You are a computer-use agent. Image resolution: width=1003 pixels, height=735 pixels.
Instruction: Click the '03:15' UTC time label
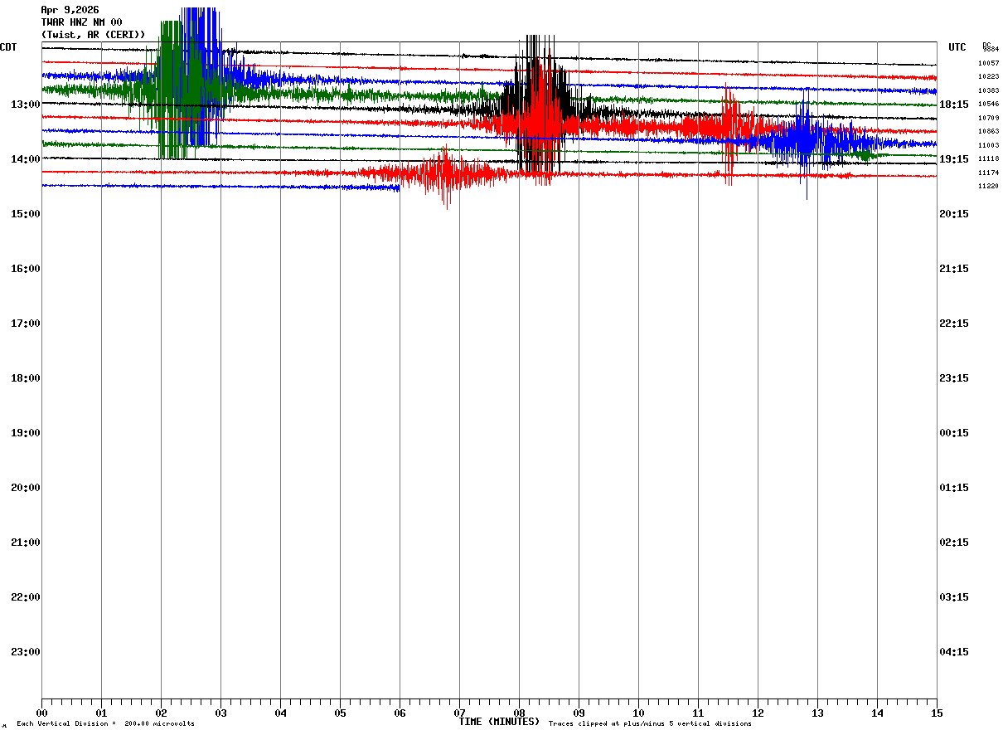point(954,596)
